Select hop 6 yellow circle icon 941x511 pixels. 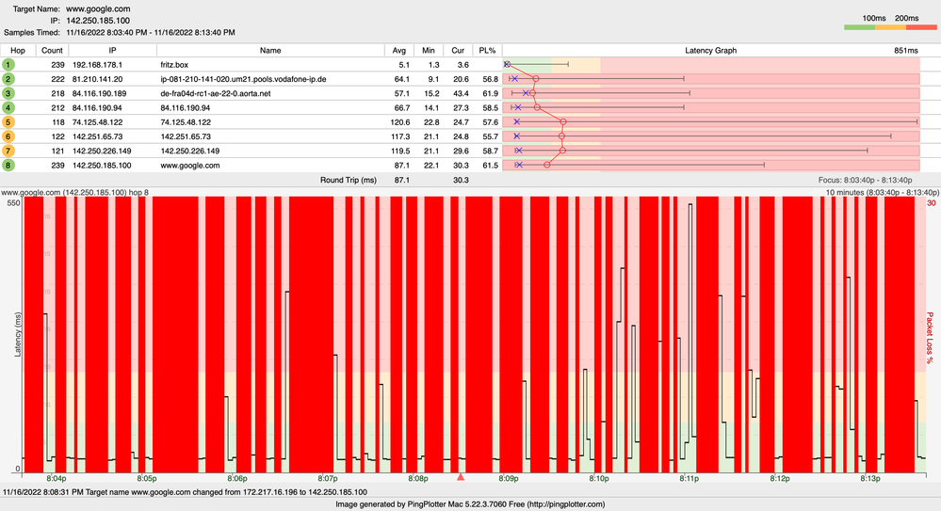[8, 136]
